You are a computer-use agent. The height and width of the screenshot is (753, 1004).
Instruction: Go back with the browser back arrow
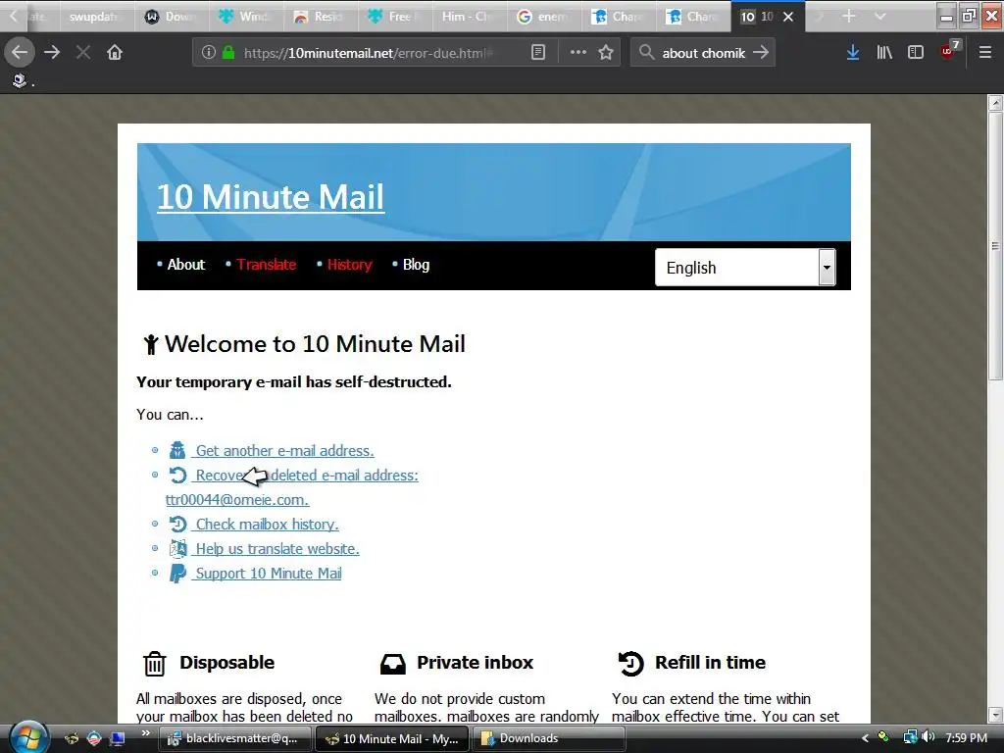coord(20,53)
